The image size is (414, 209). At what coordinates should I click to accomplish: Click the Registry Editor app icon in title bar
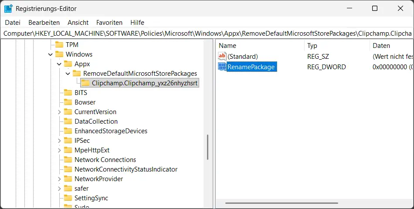click(8, 8)
